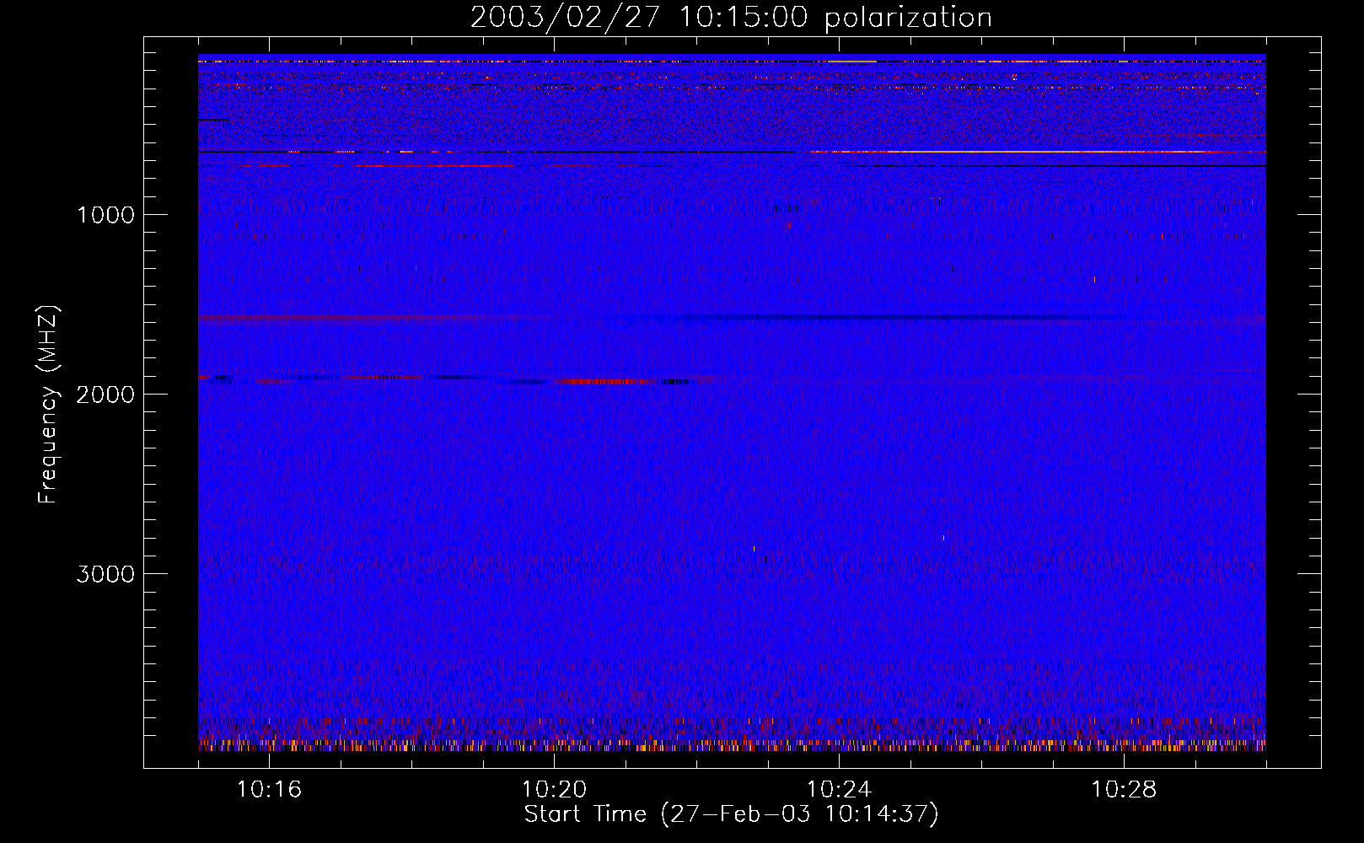Select the 10:28 time tick label
This screenshot has height=843, width=1364.
(1124, 790)
